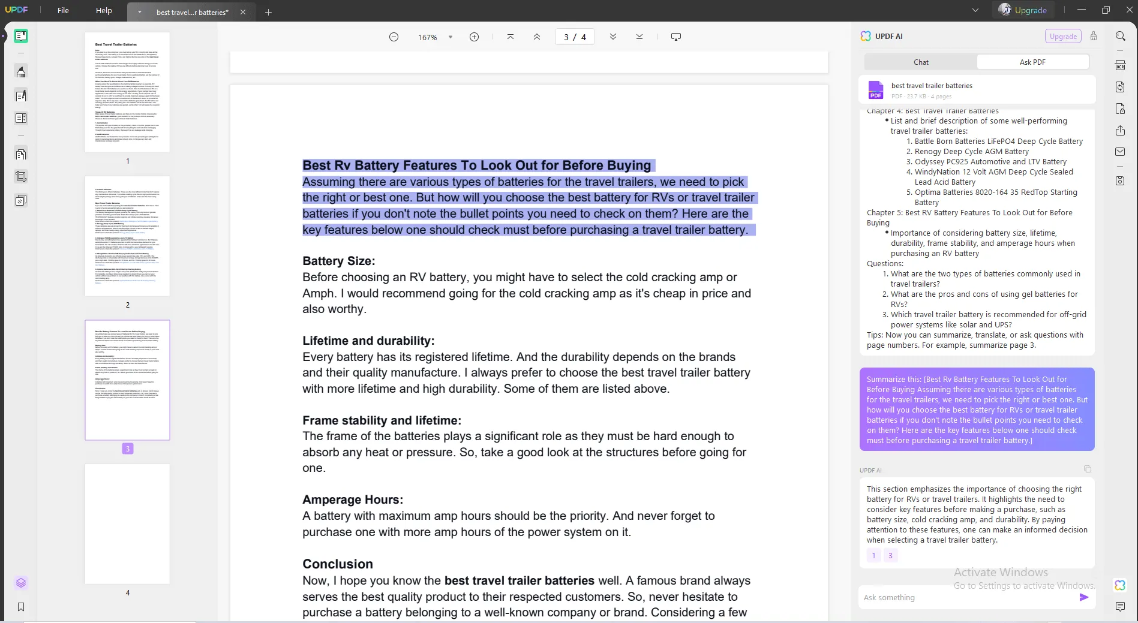
Task: Click page reference 3 under AI answer
Action: pyautogui.click(x=890, y=555)
